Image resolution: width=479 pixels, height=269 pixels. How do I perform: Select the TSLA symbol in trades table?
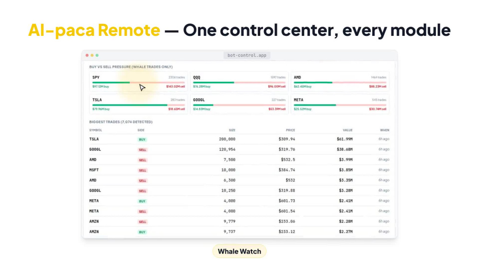(94, 139)
